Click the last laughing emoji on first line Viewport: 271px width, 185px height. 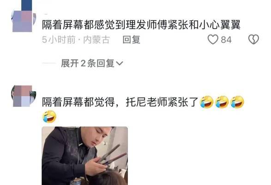pyautogui.click(x=237, y=102)
